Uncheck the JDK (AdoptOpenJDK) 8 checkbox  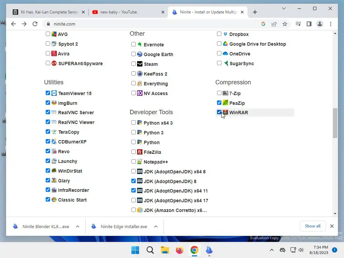click(x=133, y=181)
